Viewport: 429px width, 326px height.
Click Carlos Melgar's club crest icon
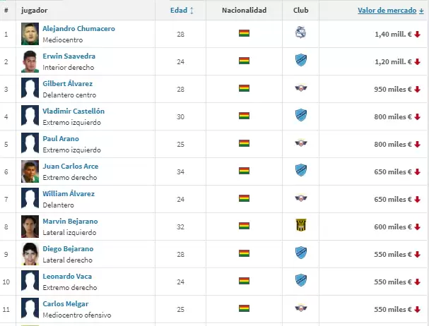pyautogui.click(x=300, y=308)
